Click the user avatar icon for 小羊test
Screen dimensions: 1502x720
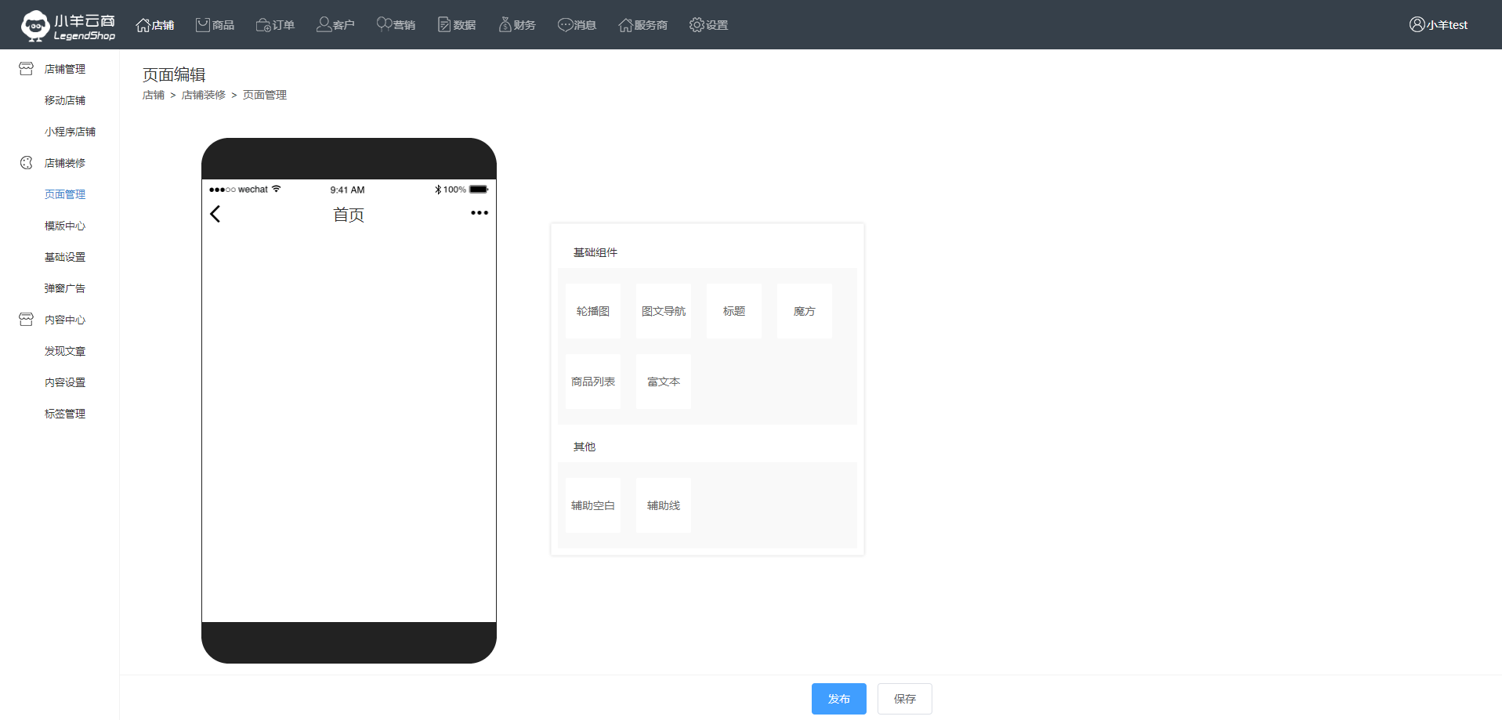coord(1417,24)
